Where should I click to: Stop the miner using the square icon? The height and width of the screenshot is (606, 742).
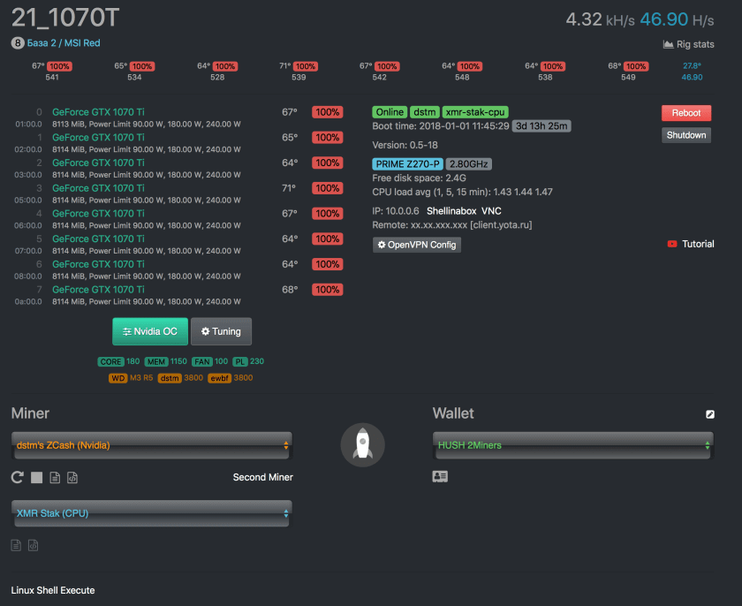pos(37,478)
